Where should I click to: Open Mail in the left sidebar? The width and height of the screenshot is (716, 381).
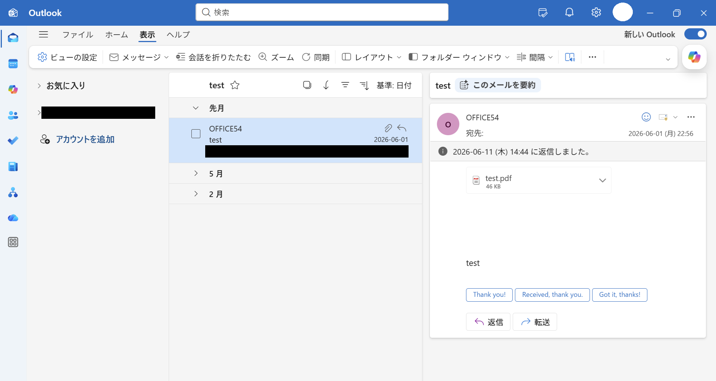[x=13, y=38]
